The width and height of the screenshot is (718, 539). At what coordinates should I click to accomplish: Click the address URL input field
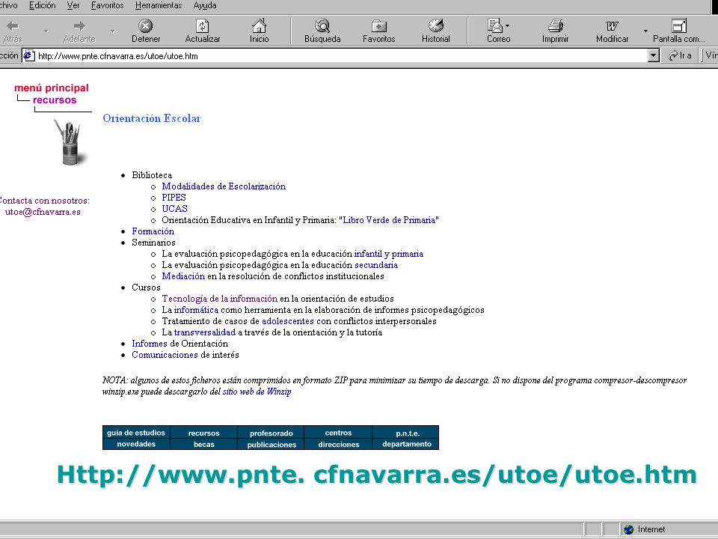point(342,56)
